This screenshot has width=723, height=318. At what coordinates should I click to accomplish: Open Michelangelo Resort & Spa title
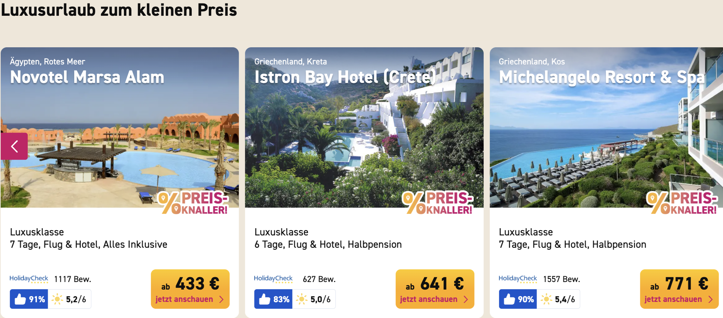point(602,77)
